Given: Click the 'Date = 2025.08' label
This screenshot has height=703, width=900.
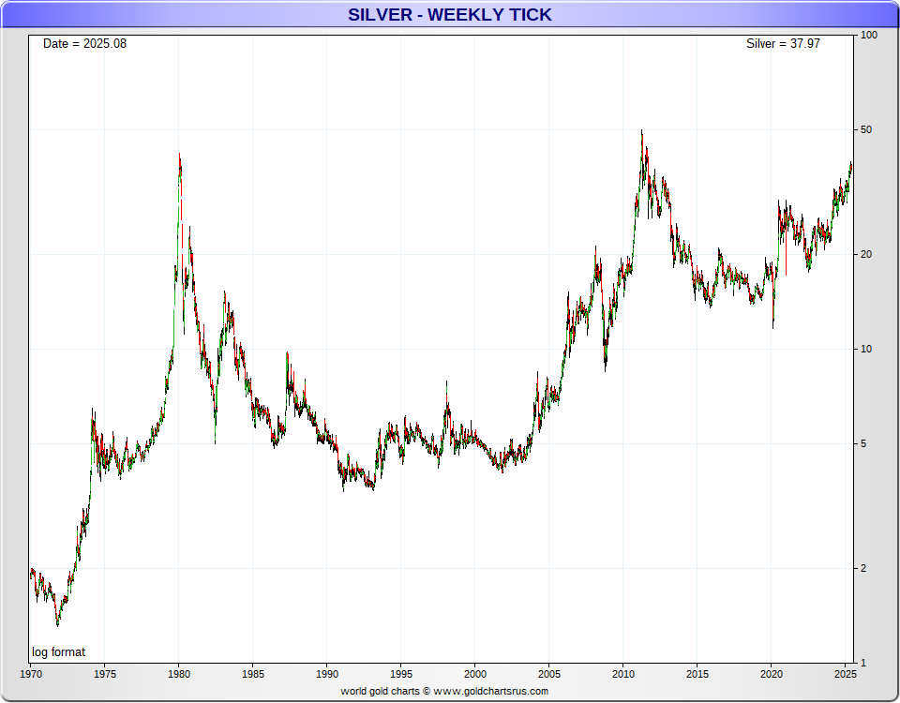Looking at the screenshot, I should [84, 44].
